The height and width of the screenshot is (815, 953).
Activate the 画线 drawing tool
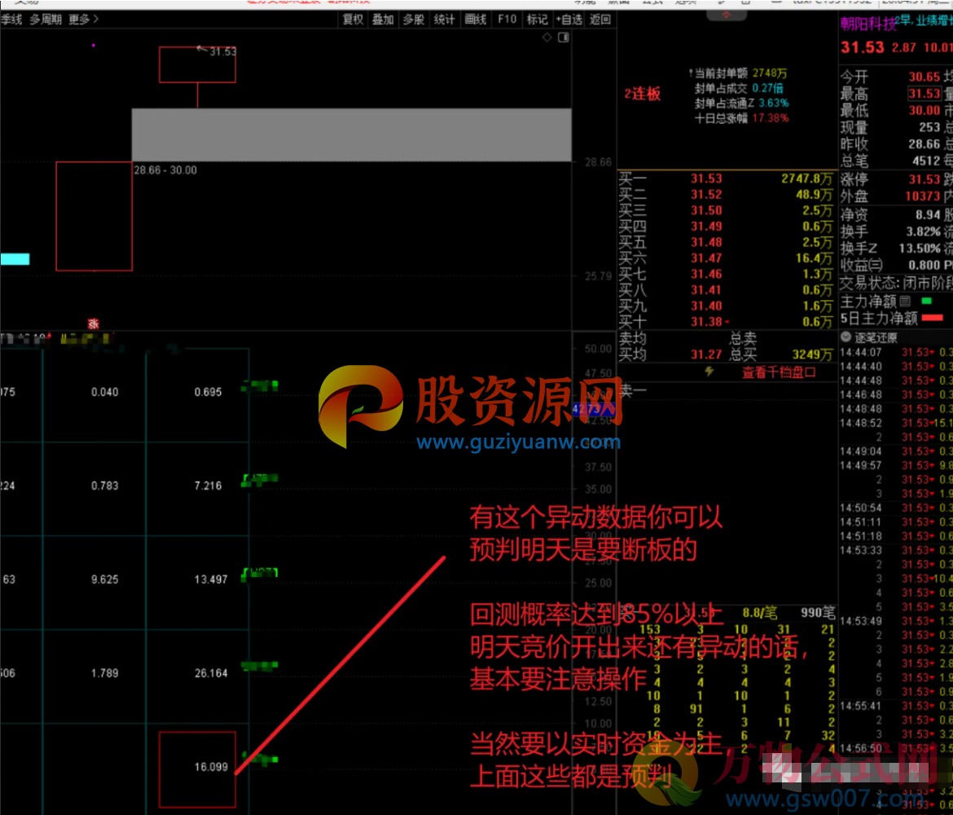point(476,20)
